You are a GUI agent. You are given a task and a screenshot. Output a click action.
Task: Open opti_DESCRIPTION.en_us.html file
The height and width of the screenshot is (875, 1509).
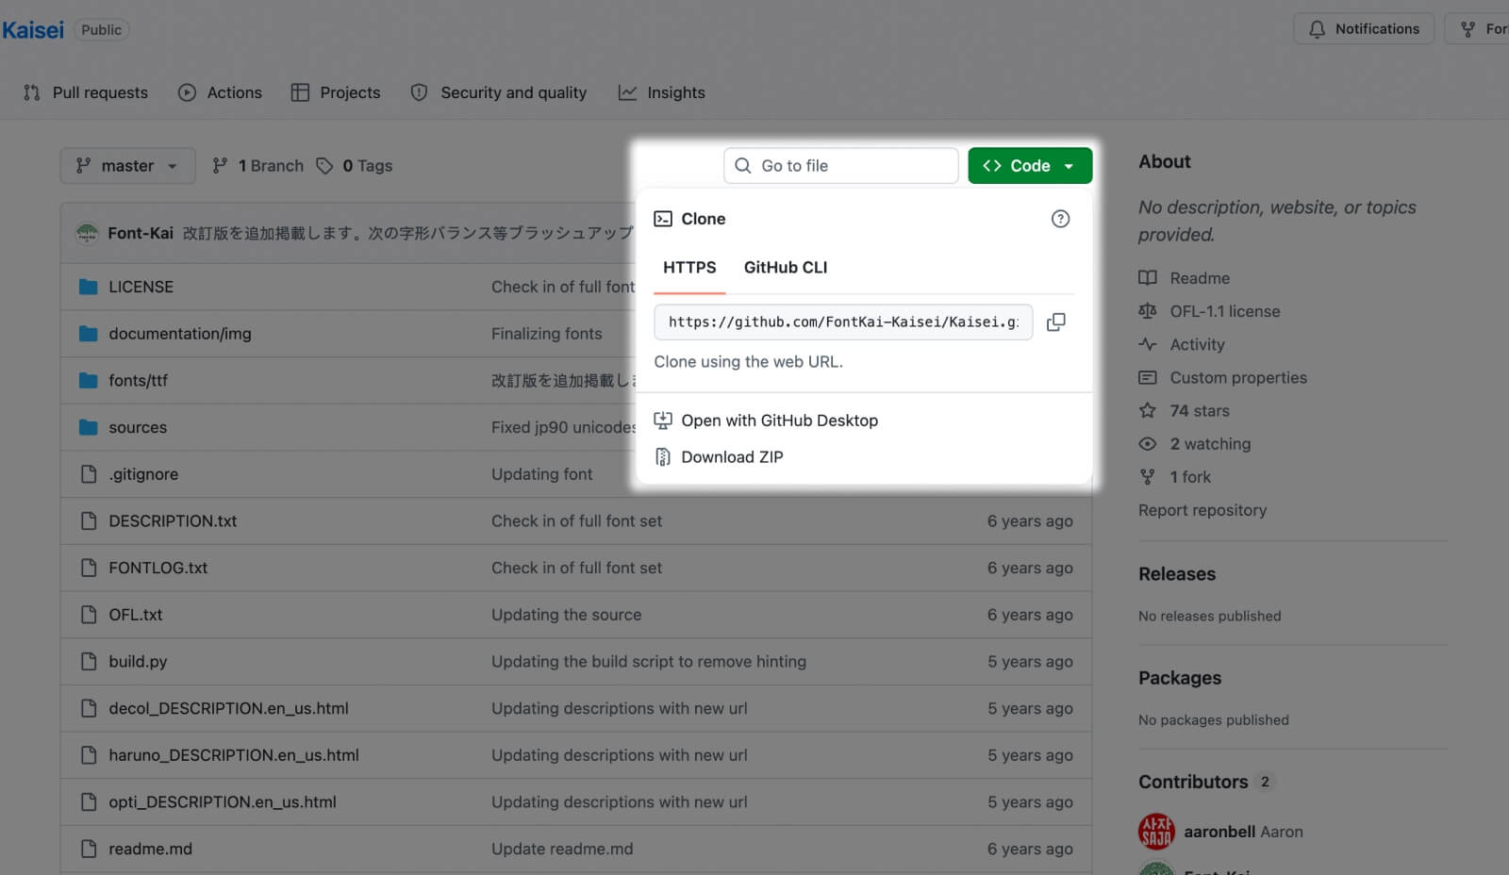tap(223, 802)
